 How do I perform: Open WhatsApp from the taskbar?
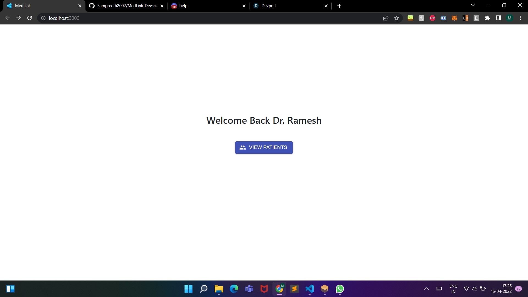[340, 289]
